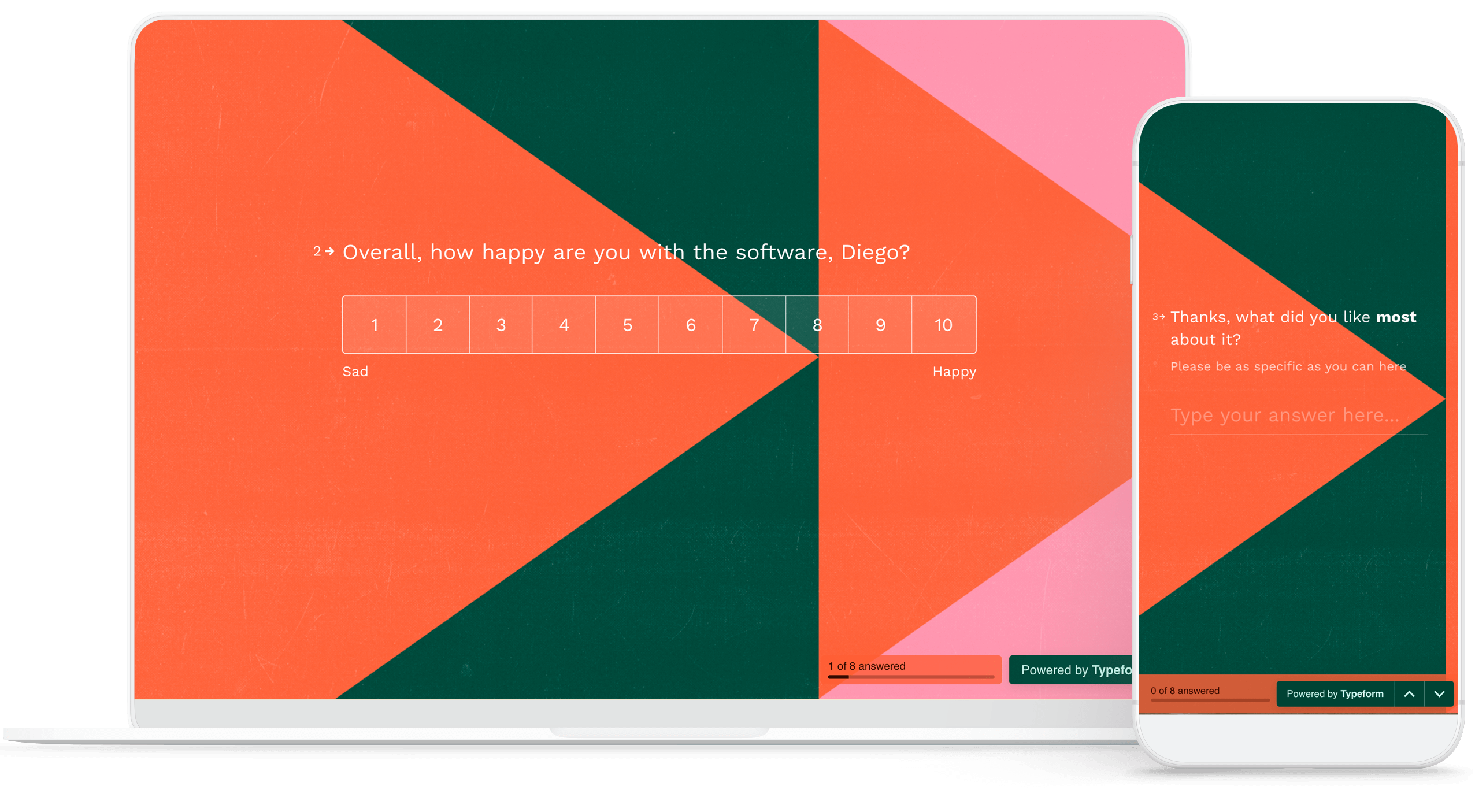Select rating 8 on happiness scale
Screen dimensions: 1475x790
[x=817, y=325]
